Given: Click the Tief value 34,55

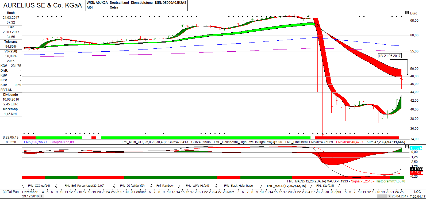Looking at the screenshot, I should click(11, 37).
